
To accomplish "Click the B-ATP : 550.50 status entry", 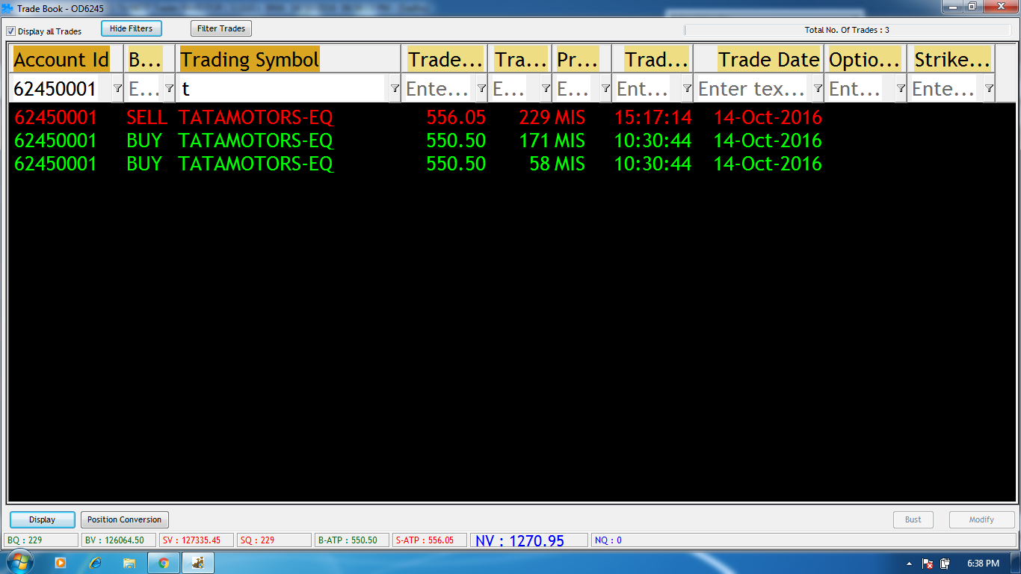I will (352, 540).
